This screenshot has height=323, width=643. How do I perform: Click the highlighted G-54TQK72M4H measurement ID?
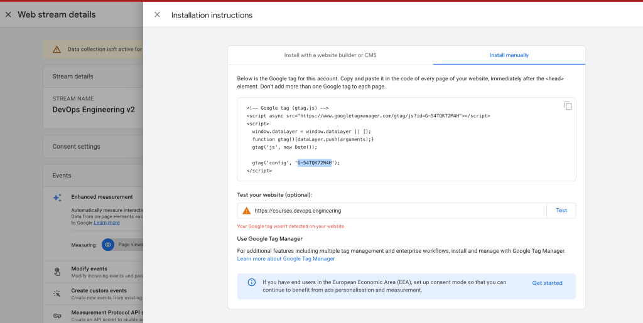click(x=315, y=163)
